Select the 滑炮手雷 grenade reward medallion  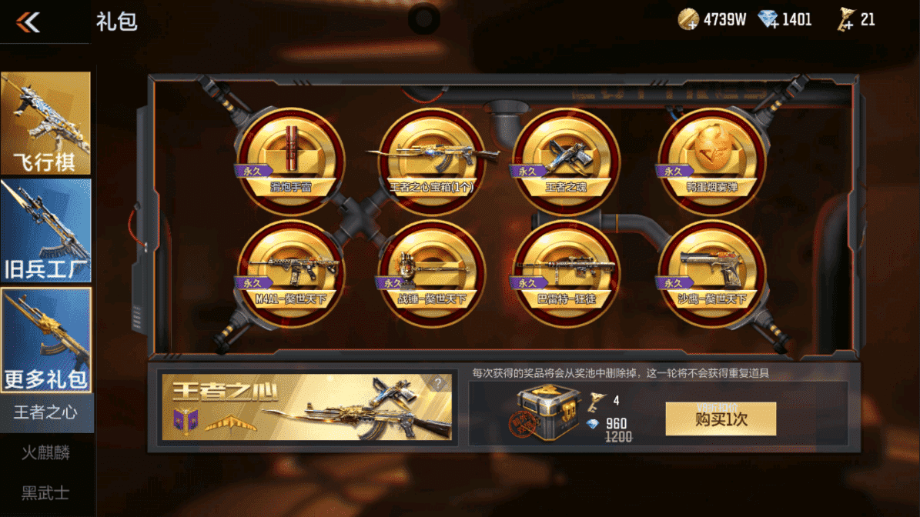pos(290,160)
